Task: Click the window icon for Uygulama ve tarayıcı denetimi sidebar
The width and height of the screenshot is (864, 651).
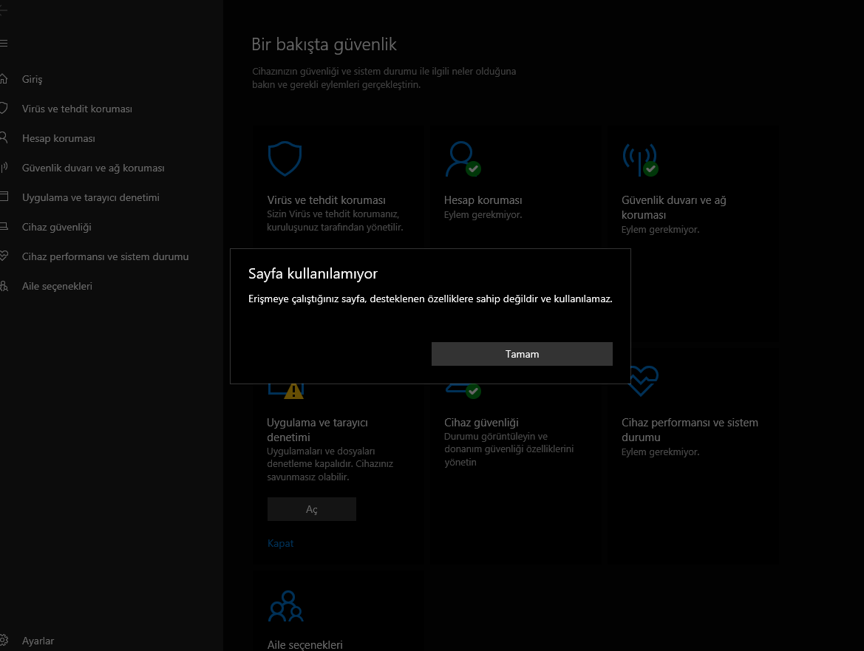Action: coord(3,197)
